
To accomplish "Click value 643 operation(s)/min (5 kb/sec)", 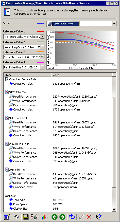I will 72,101.
